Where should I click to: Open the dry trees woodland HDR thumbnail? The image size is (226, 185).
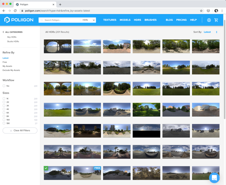[x=147, y=173]
